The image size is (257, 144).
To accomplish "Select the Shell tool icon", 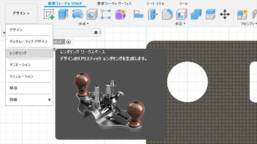I will pos(182,14).
